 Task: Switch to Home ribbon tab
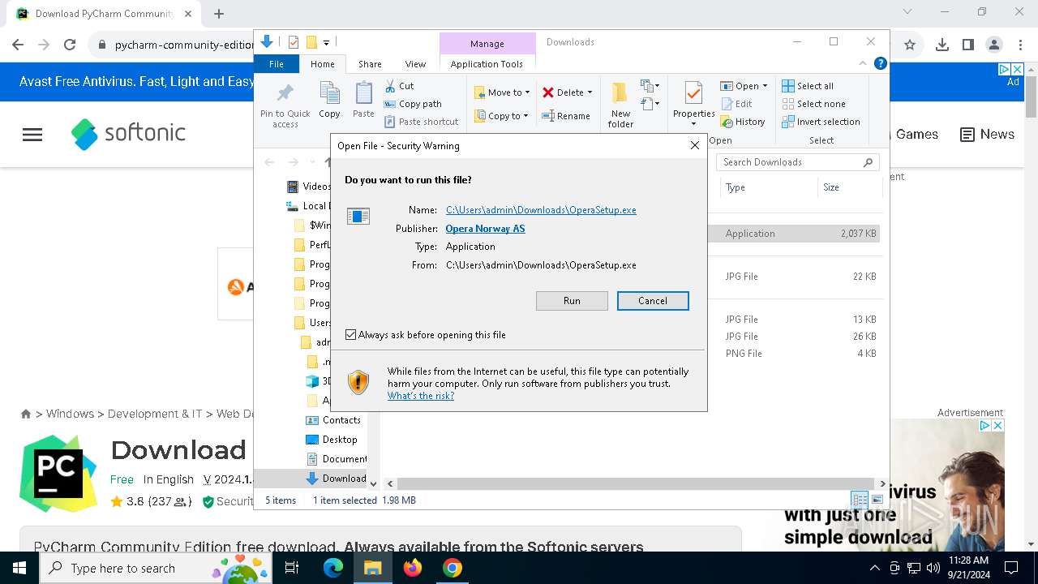[x=322, y=64]
